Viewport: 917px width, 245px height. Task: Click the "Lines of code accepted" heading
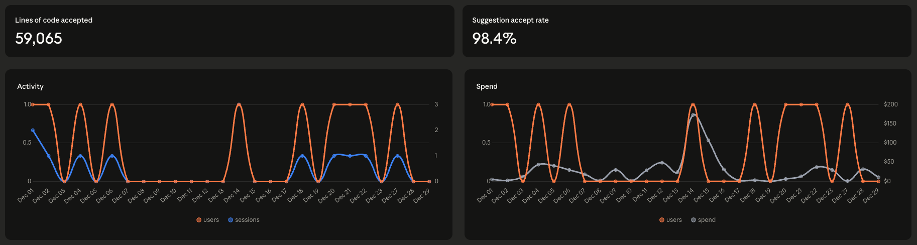click(54, 20)
